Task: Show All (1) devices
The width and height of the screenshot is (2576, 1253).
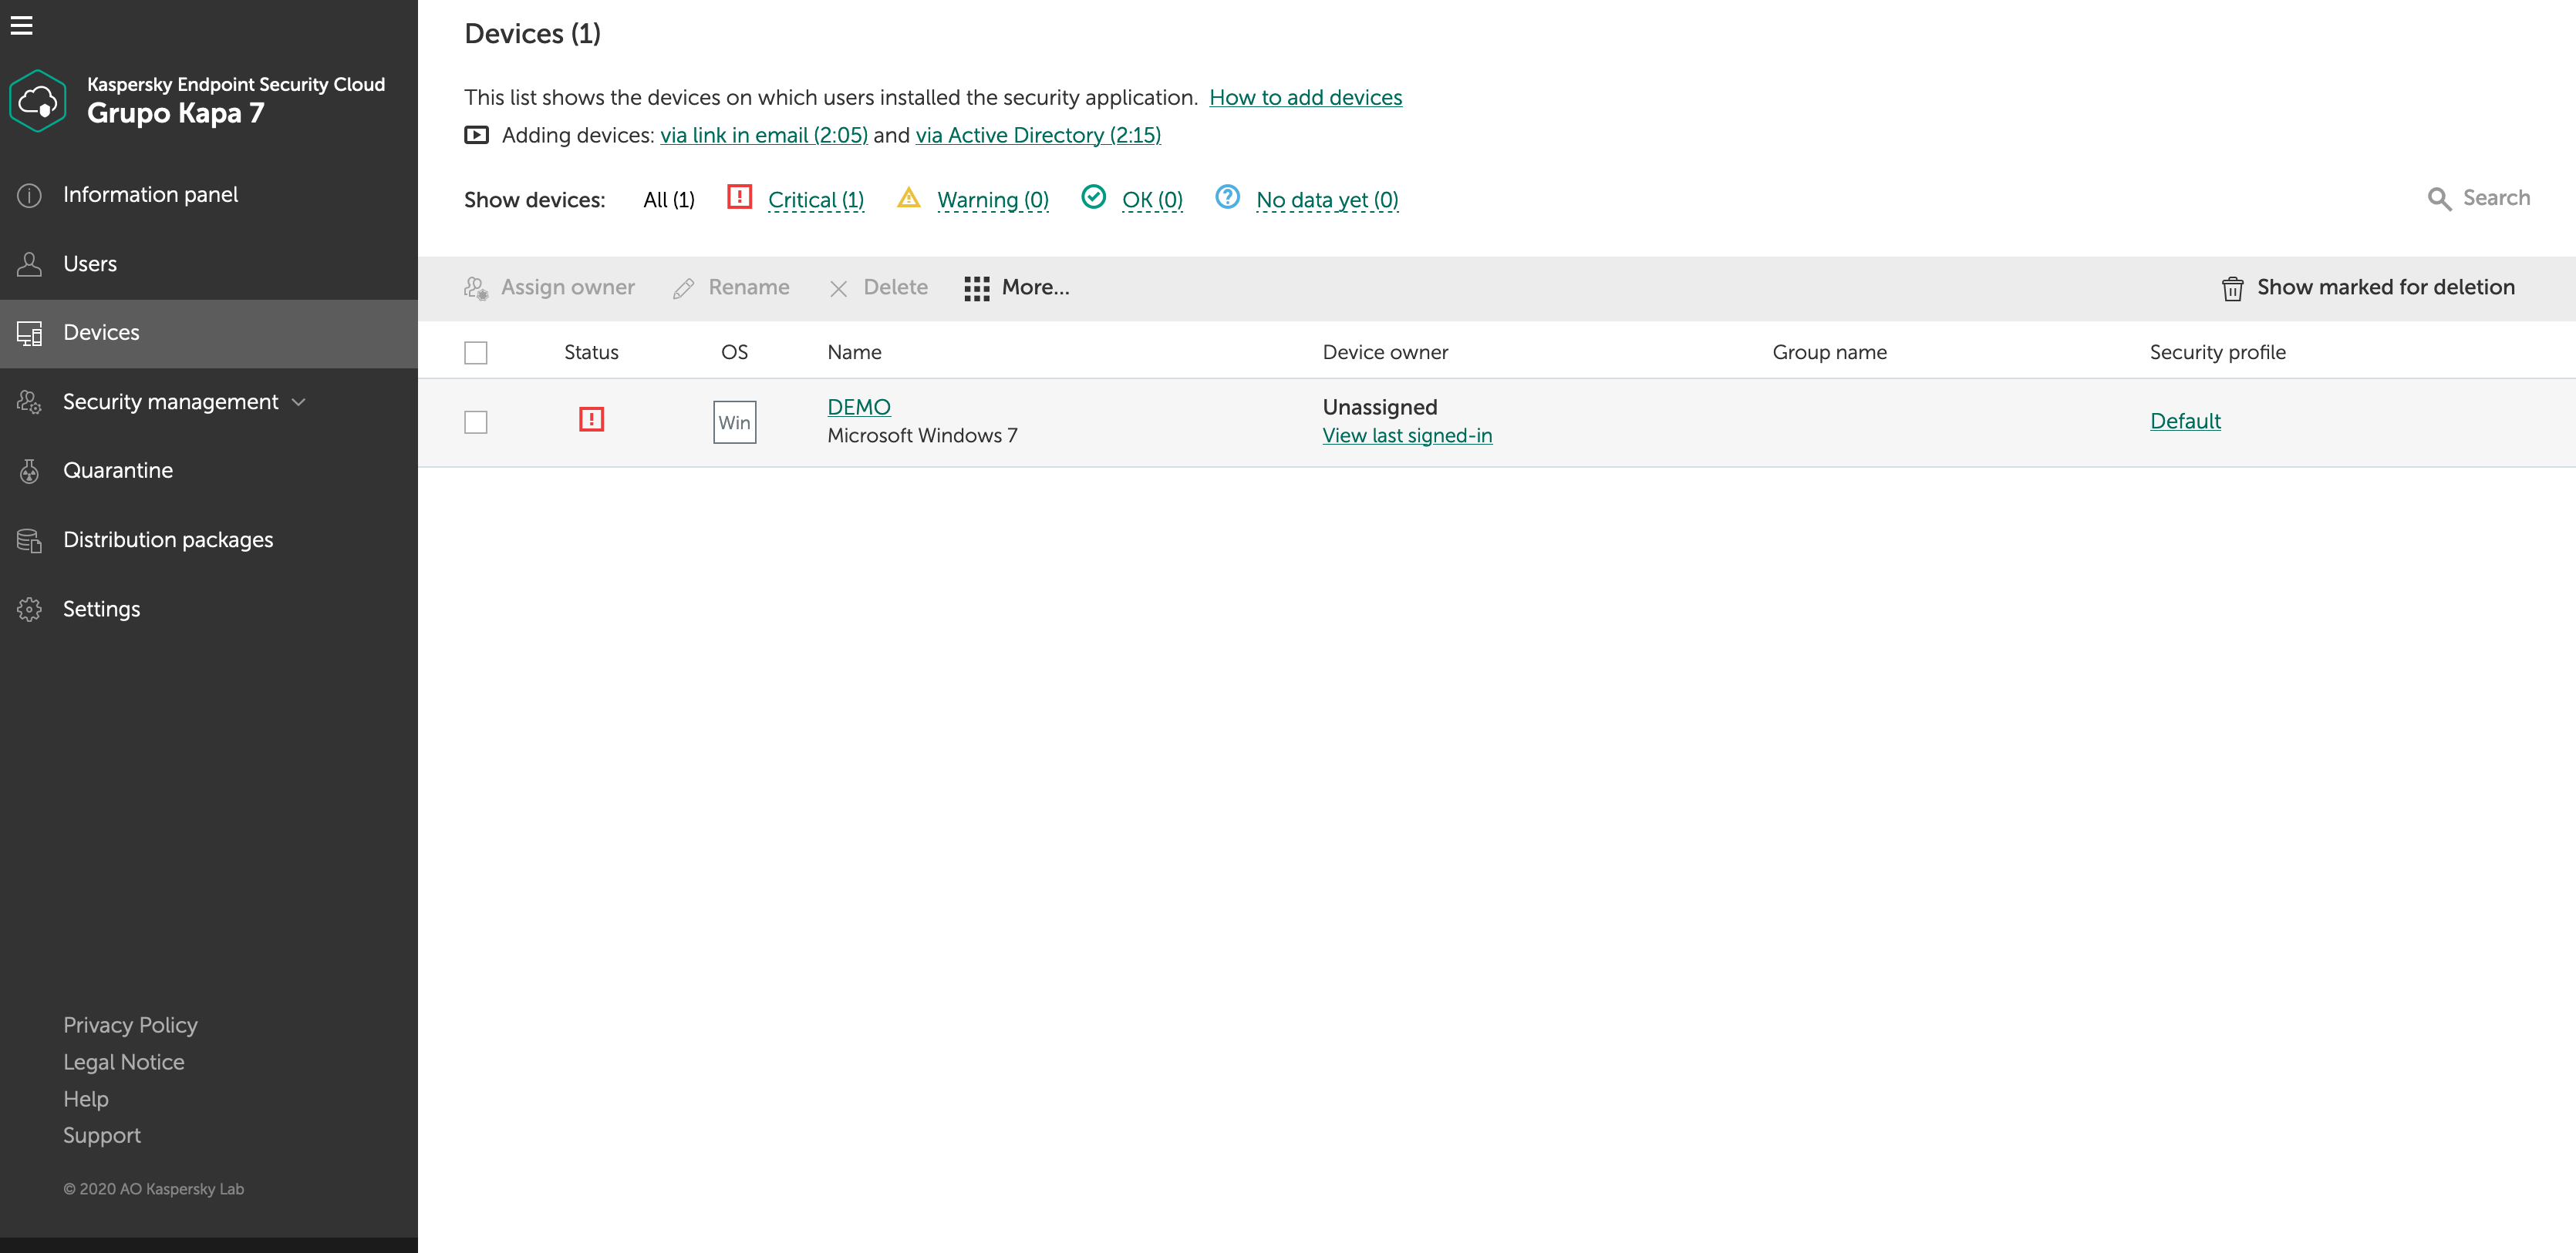Action: tap(669, 200)
